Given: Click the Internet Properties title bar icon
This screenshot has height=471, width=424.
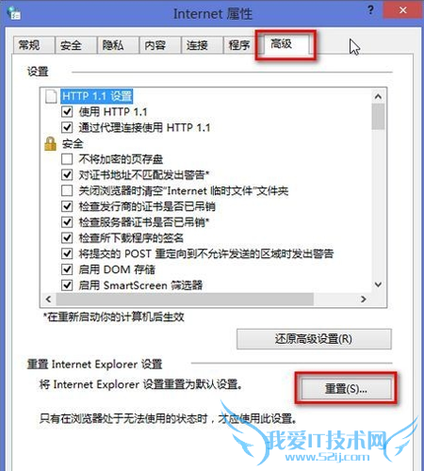Looking at the screenshot, I should tap(14, 13).
